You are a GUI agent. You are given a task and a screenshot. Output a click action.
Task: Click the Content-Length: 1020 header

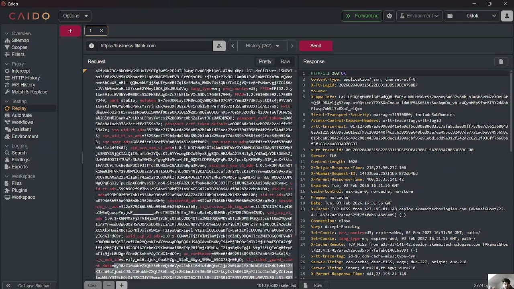click(334, 162)
